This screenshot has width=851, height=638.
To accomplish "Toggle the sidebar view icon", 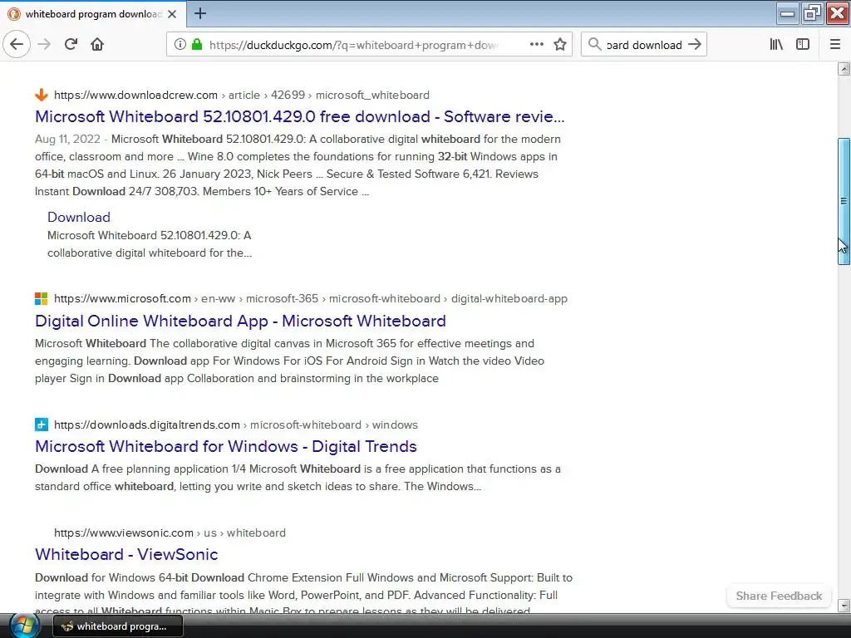I will pos(803,45).
